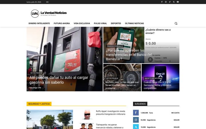Click the Motor Premium tag on gasoline story
Screen dimensions: 206x129
[x=36, y=73]
